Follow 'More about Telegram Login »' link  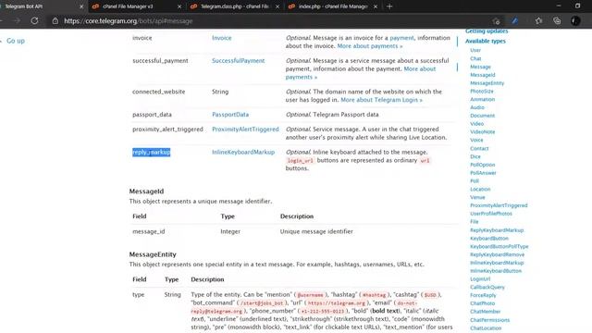tap(381, 100)
